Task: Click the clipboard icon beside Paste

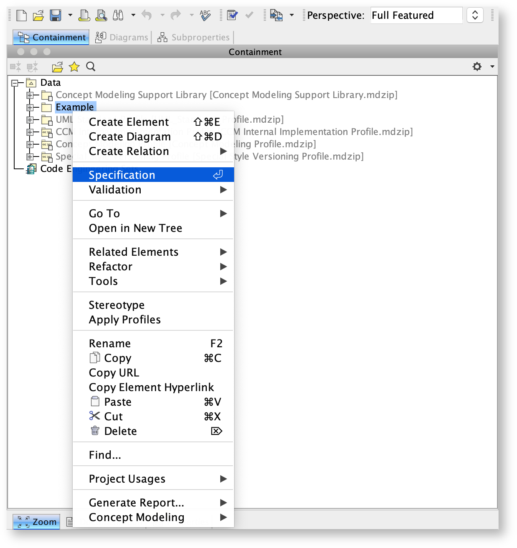Action: coord(95,401)
